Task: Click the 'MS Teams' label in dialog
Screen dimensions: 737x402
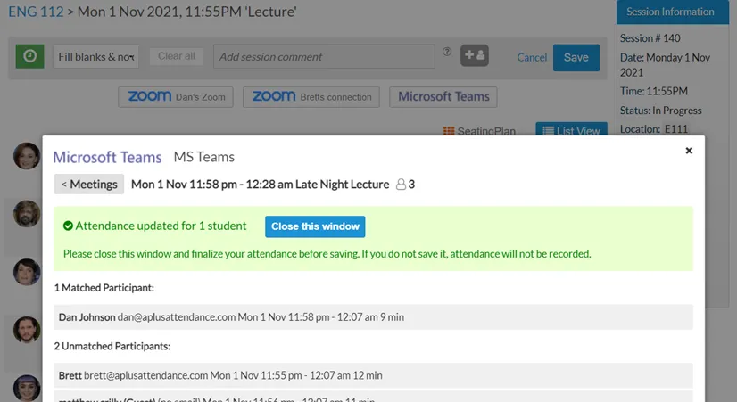Action: [204, 157]
